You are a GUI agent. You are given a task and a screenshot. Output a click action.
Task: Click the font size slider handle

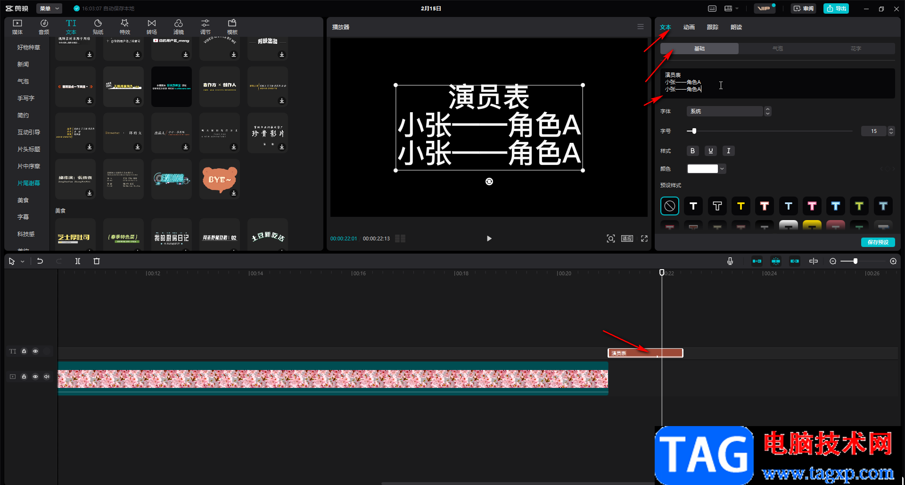point(694,131)
